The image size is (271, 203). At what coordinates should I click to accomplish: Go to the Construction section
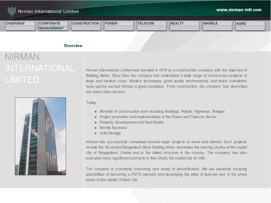tap(86, 26)
